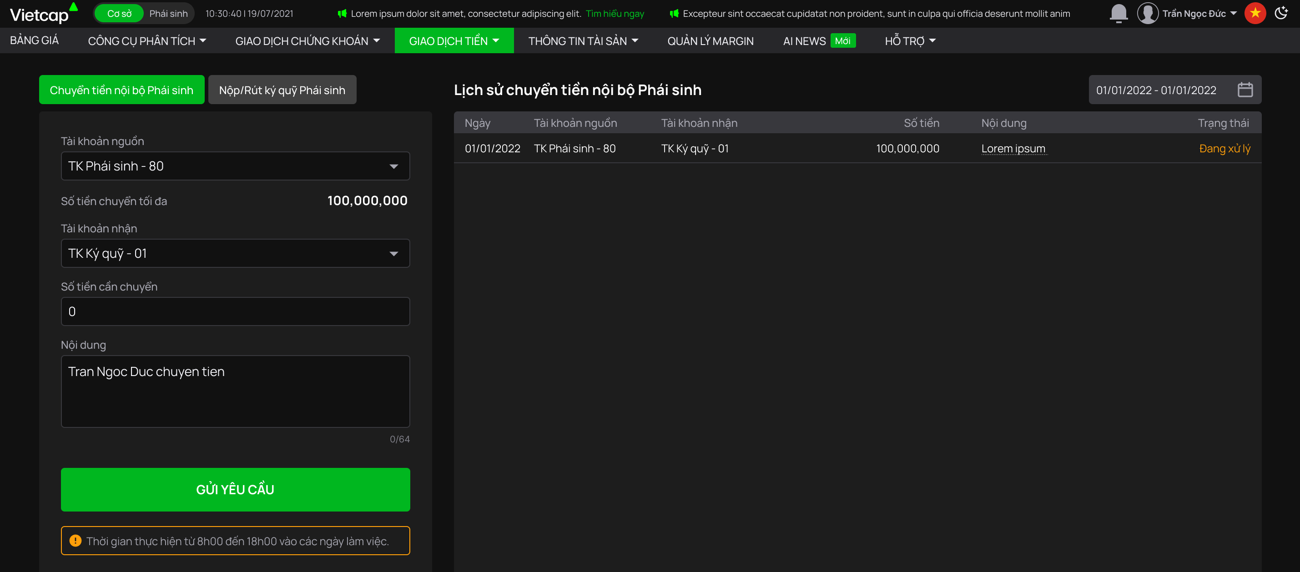This screenshot has height=572, width=1300.
Task: Open the notifications bell
Action: click(1119, 13)
